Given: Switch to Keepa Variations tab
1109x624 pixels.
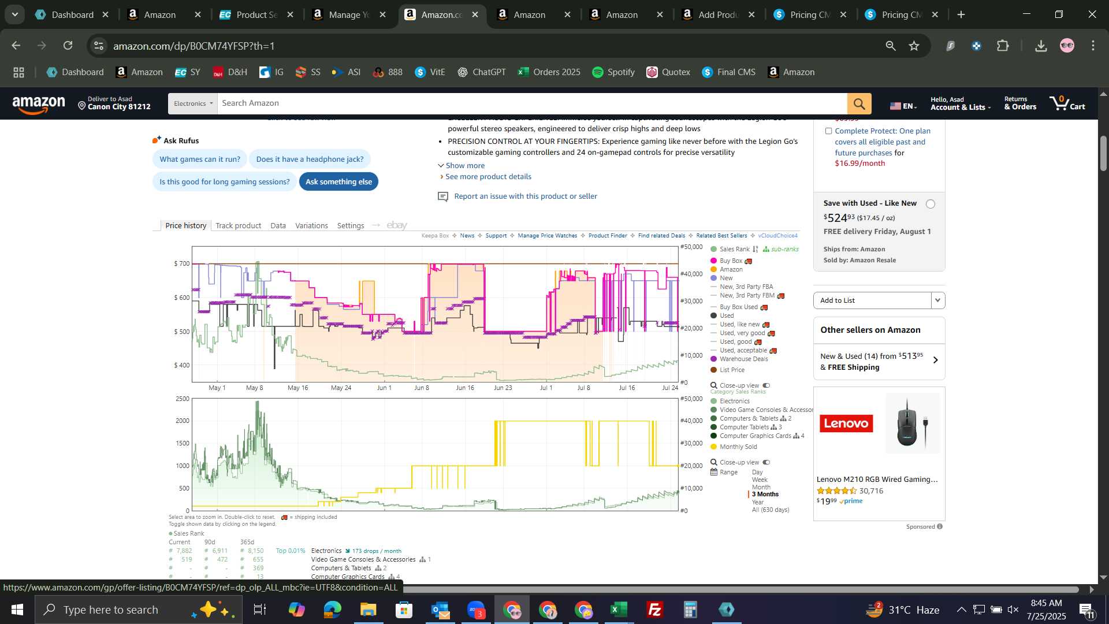Looking at the screenshot, I should (x=311, y=225).
